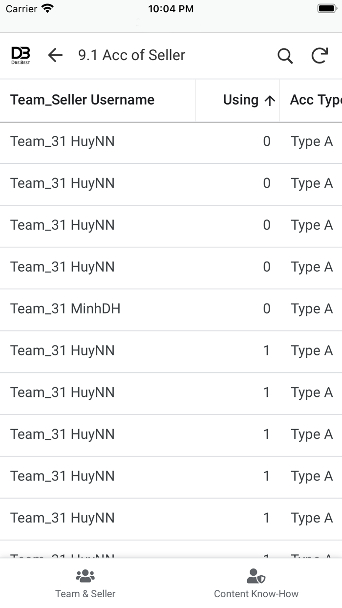This screenshot has height=608, width=342.
Task: Sort by Team_Seller Username header
Action: 82,100
